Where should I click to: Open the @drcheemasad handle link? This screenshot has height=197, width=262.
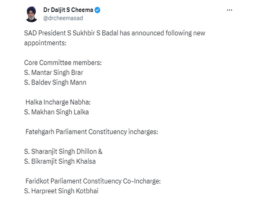[63, 18]
